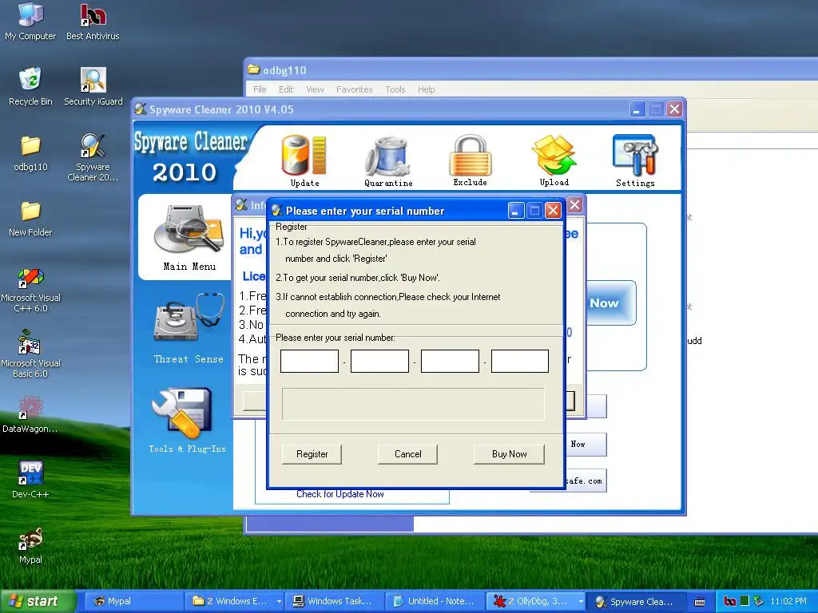Select the Microsoft Visual Basic 6.0 shortcut
818x613 pixels.
[x=30, y=354]
